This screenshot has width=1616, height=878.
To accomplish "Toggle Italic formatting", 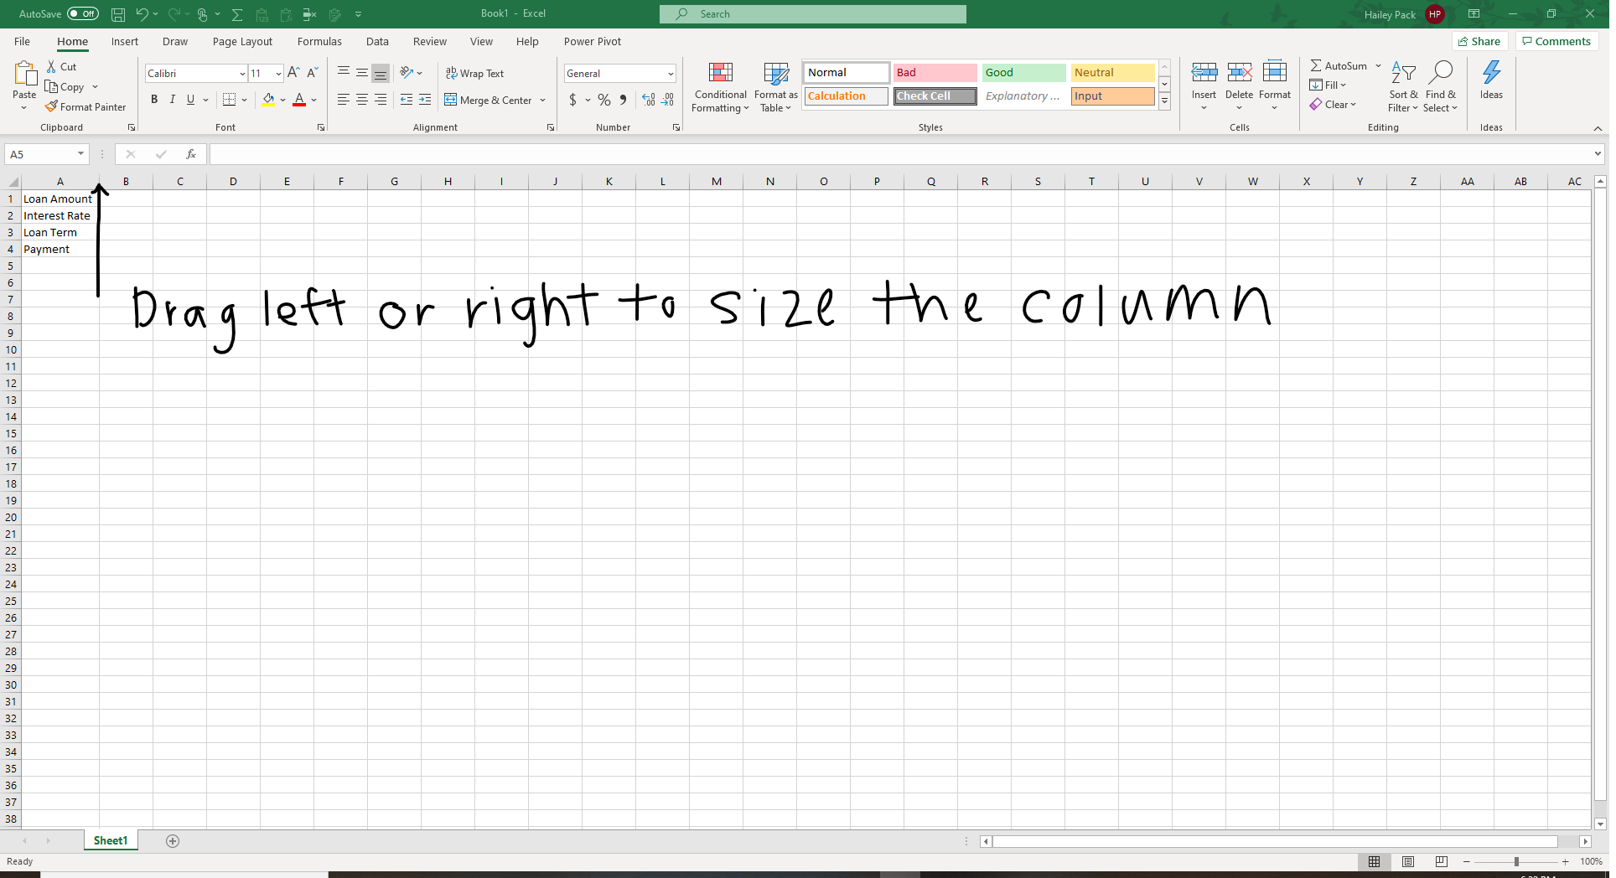I will tap(173, 100).
